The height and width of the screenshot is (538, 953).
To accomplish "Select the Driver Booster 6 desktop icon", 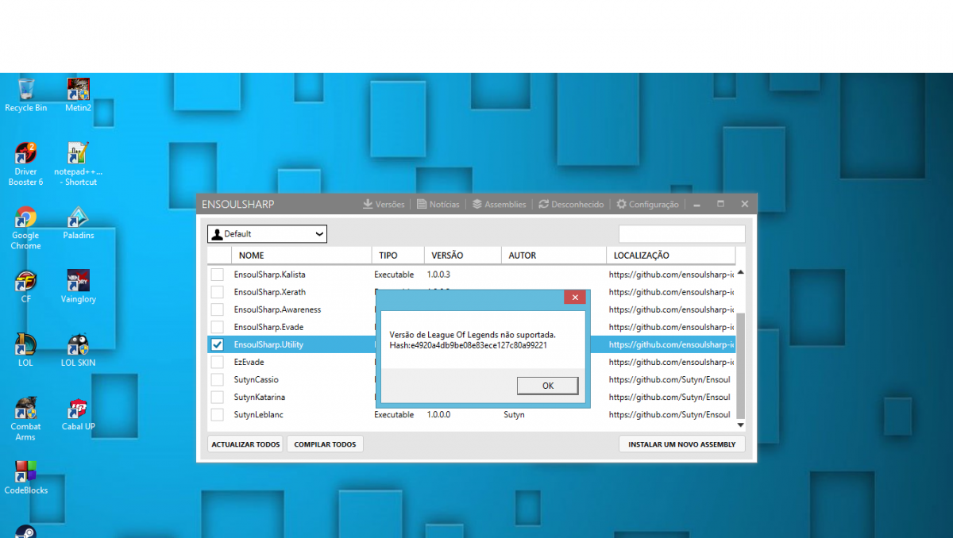I will point(25,164).
